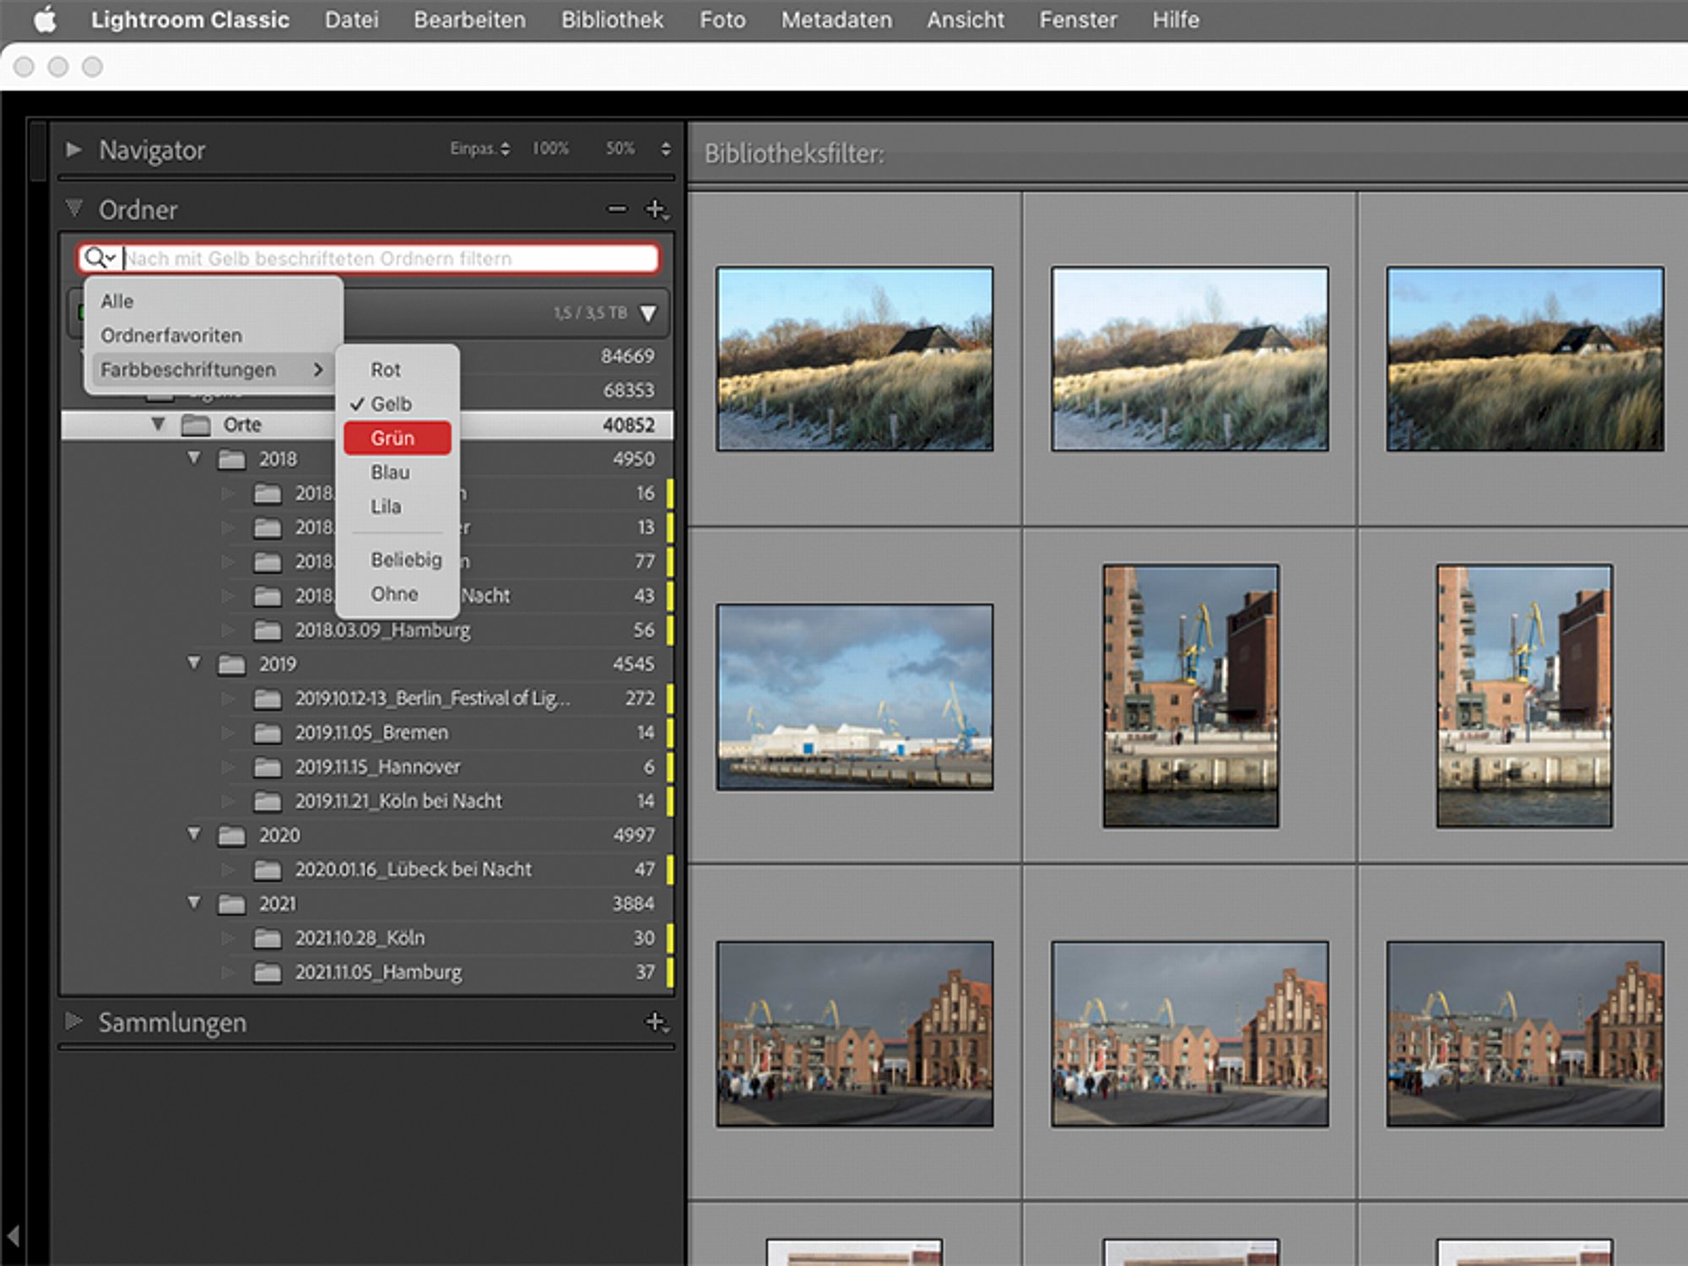The height and width of the screenshot is (1266, 1688).
Task: Select first gabled brick building thumbnail
Action: (854, 1034)
